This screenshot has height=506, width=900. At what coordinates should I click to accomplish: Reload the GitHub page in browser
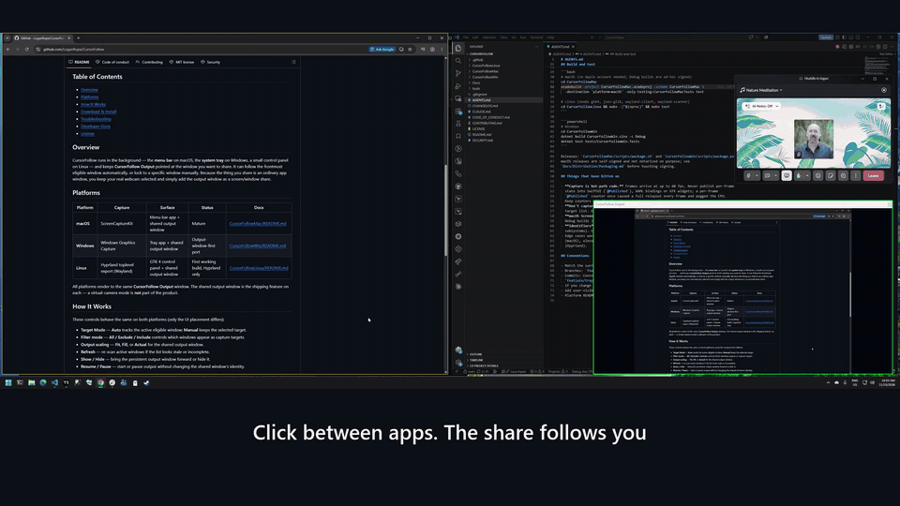[x=26, y=50]
